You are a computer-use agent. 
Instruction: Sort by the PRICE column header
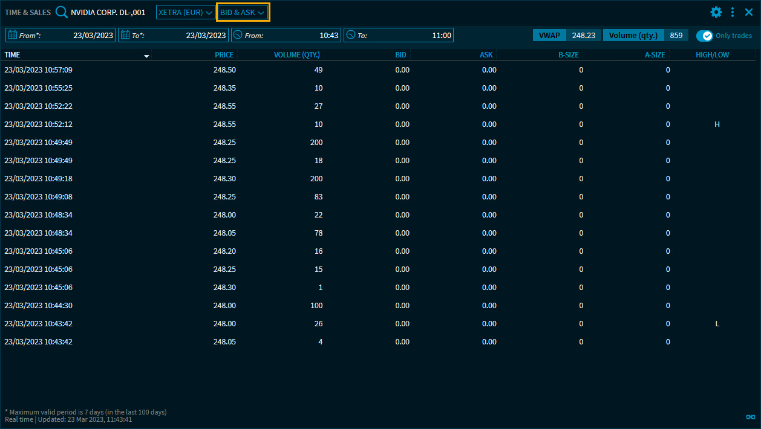[x=224, y=55]
